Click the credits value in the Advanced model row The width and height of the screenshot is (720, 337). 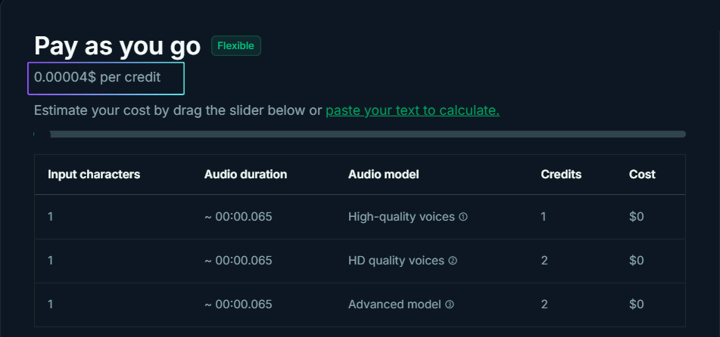(544, 305)
